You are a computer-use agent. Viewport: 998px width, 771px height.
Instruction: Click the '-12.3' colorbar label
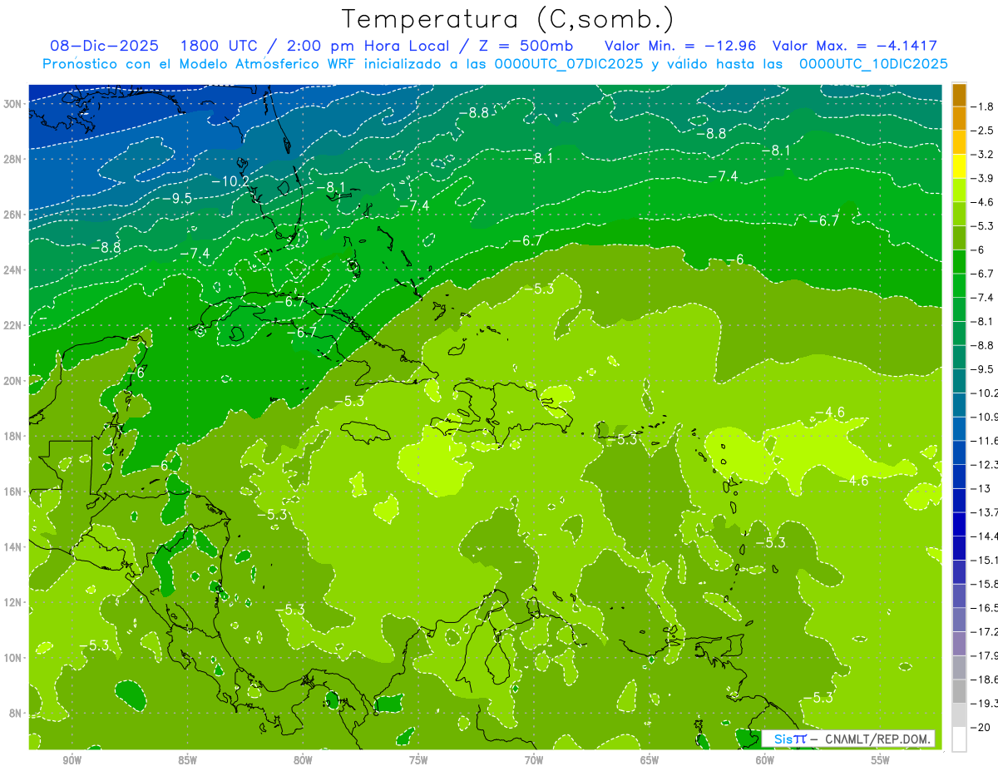point(984,464)
